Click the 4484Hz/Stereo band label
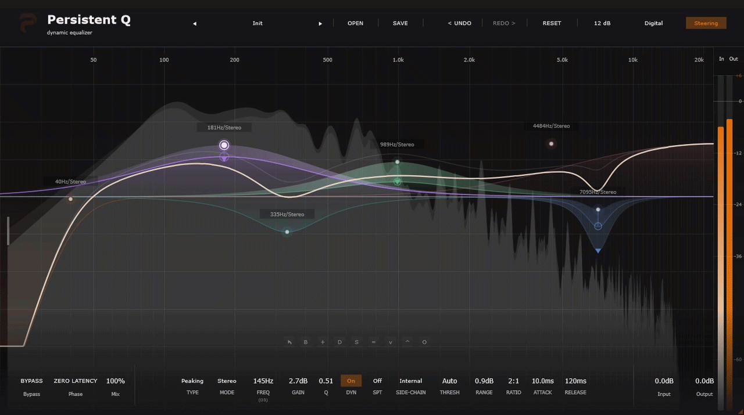Image resolution: width=744 pixels, height=415 pixels. click(x=551, y=126)
